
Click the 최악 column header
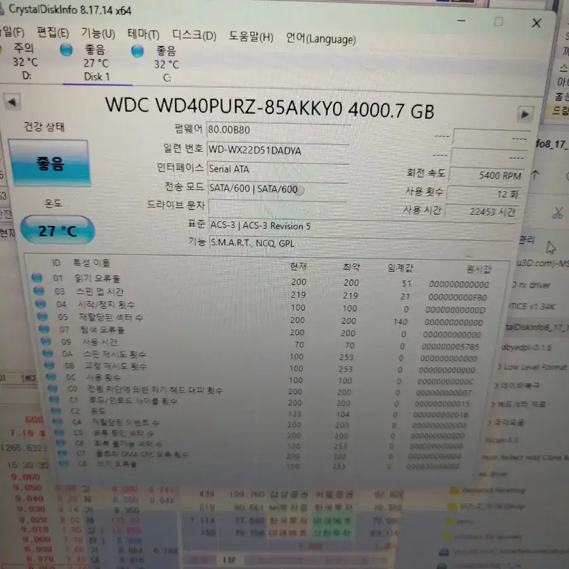coord(352,267)
